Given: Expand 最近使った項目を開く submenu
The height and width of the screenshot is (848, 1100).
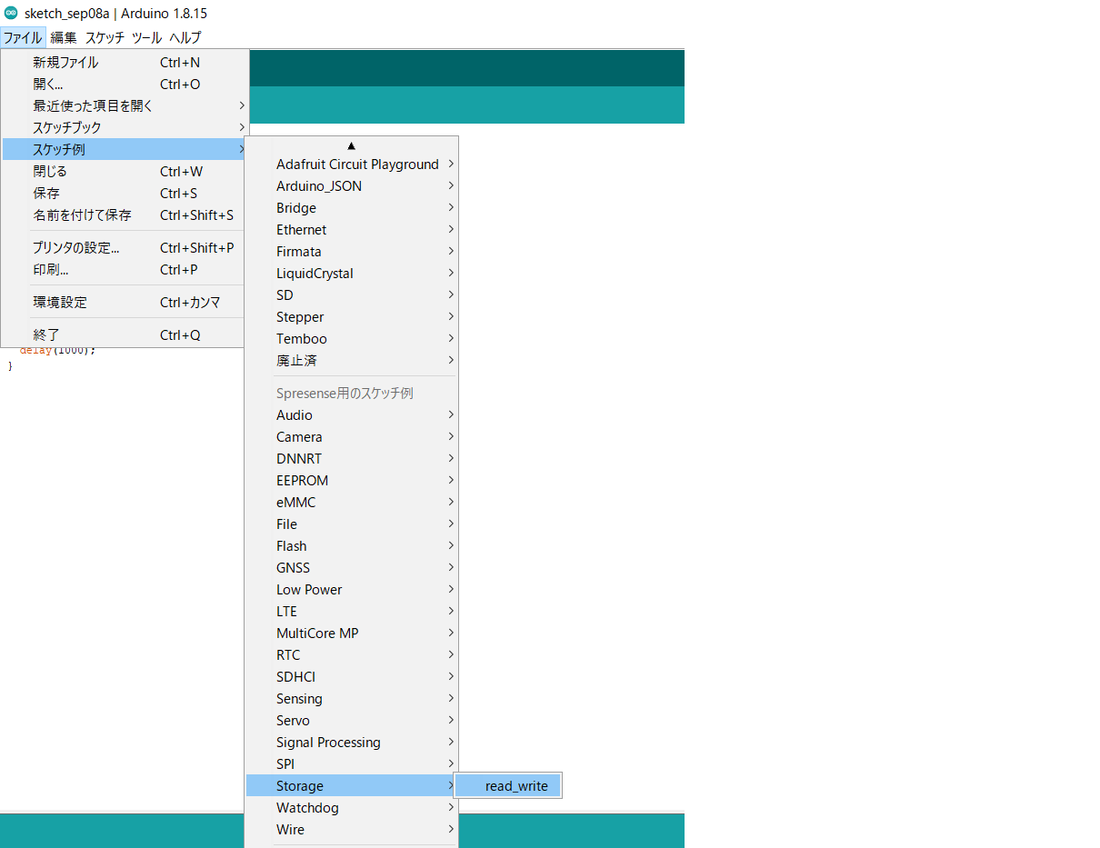Looking at the screenshot, I should (125, 106).
